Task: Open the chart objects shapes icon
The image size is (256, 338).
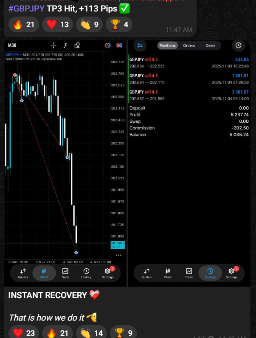Action: pos(77,45)
